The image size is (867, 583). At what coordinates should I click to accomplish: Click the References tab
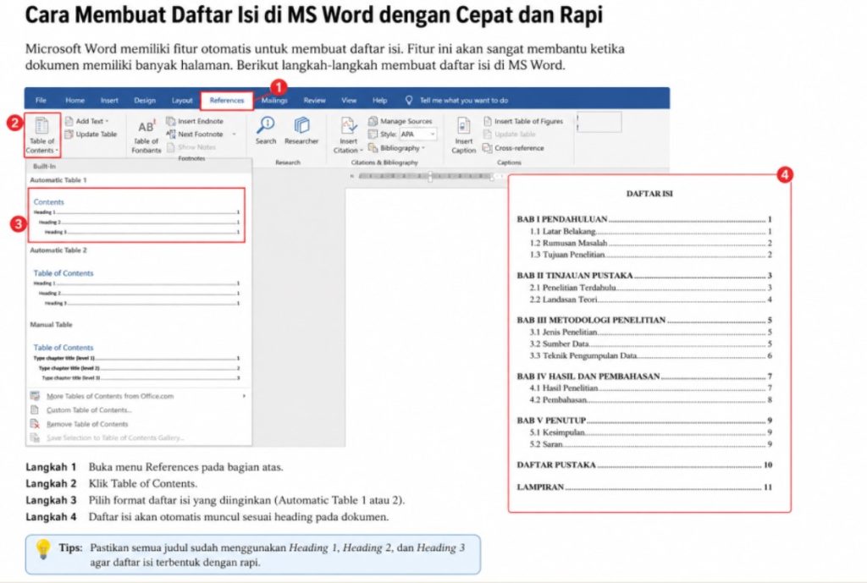pos(227,100)
